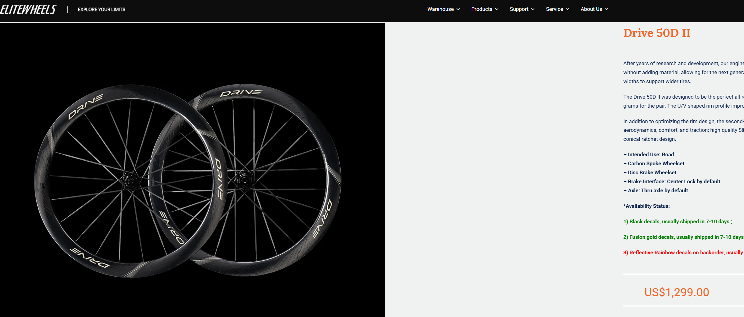Click the Intended Use: Road line
Image resolution: width=744 pixels, height=317 pixels.
point(649,154)
